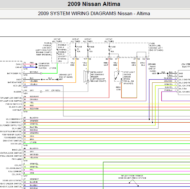190x189 pixels.
Task: Select the "GRN/ORG" wire label at pin 60
Action: point(34,133)
